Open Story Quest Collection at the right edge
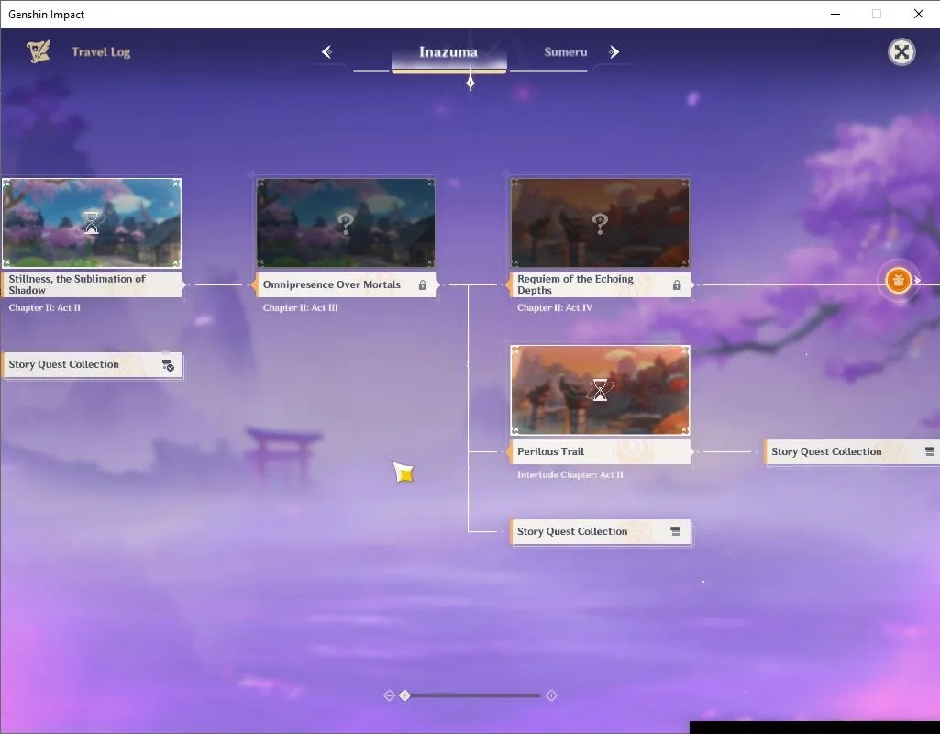Image resolution: width=940 pixels, height=734 pixels. [852, 451]
